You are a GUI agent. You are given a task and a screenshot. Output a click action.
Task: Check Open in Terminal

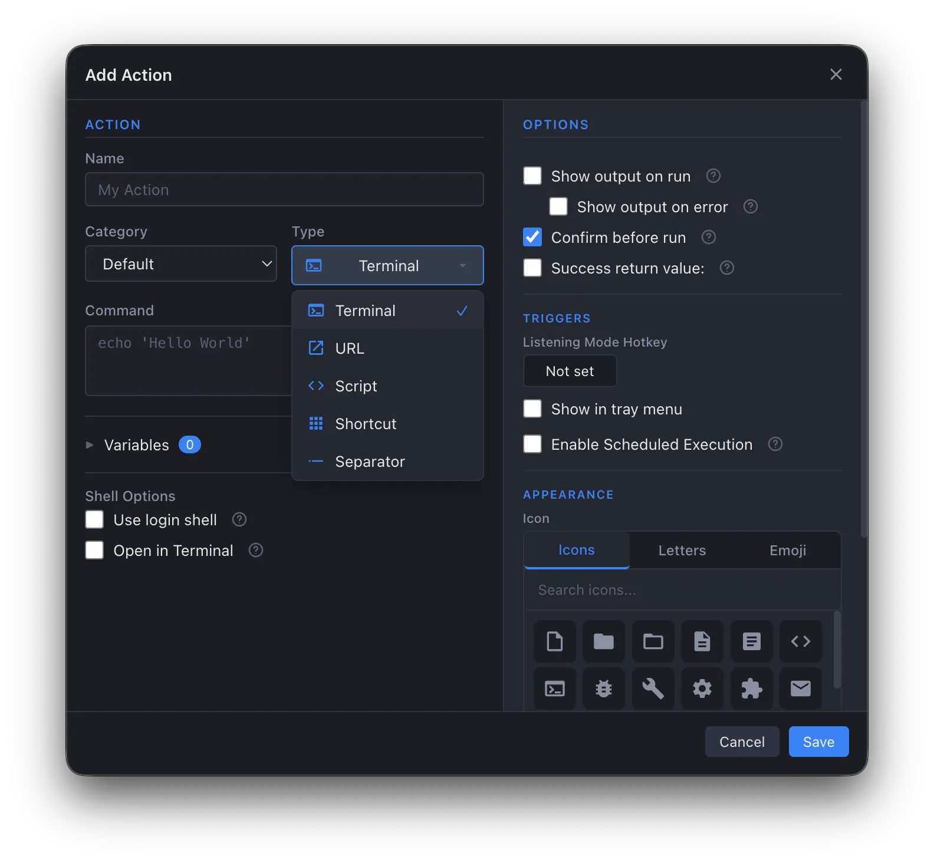(94, 550)
